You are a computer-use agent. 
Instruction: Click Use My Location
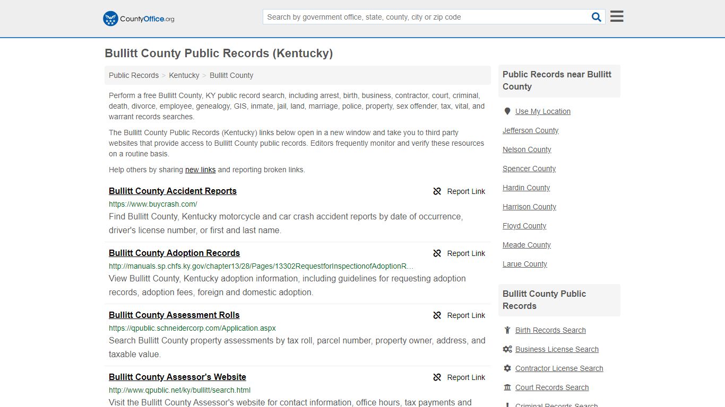coord(543,111)
